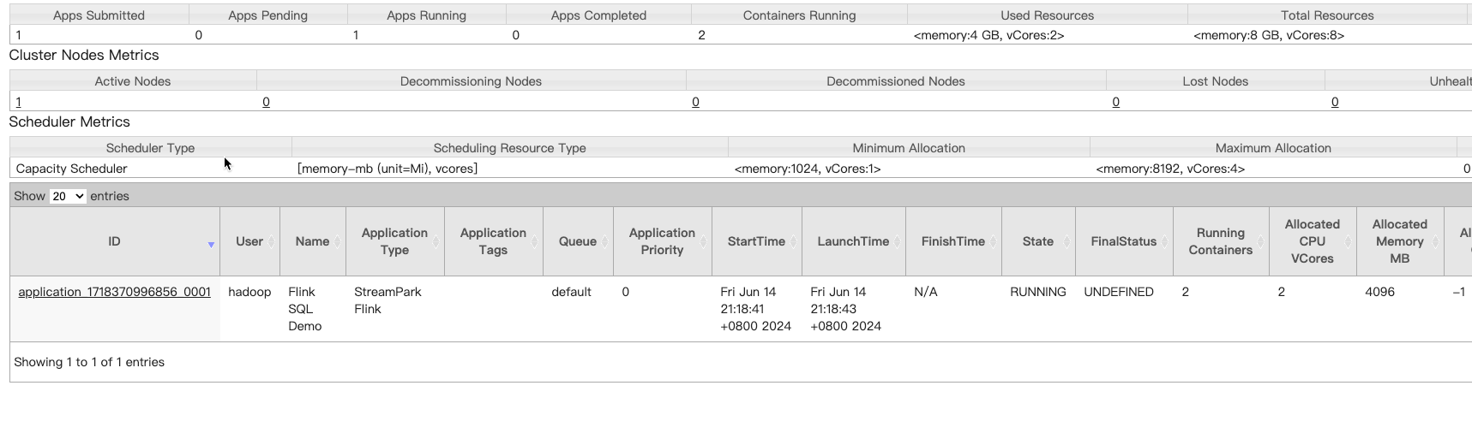Click the sort icon in ID column
Screen dimensions: 1472x439
point(211,245)
